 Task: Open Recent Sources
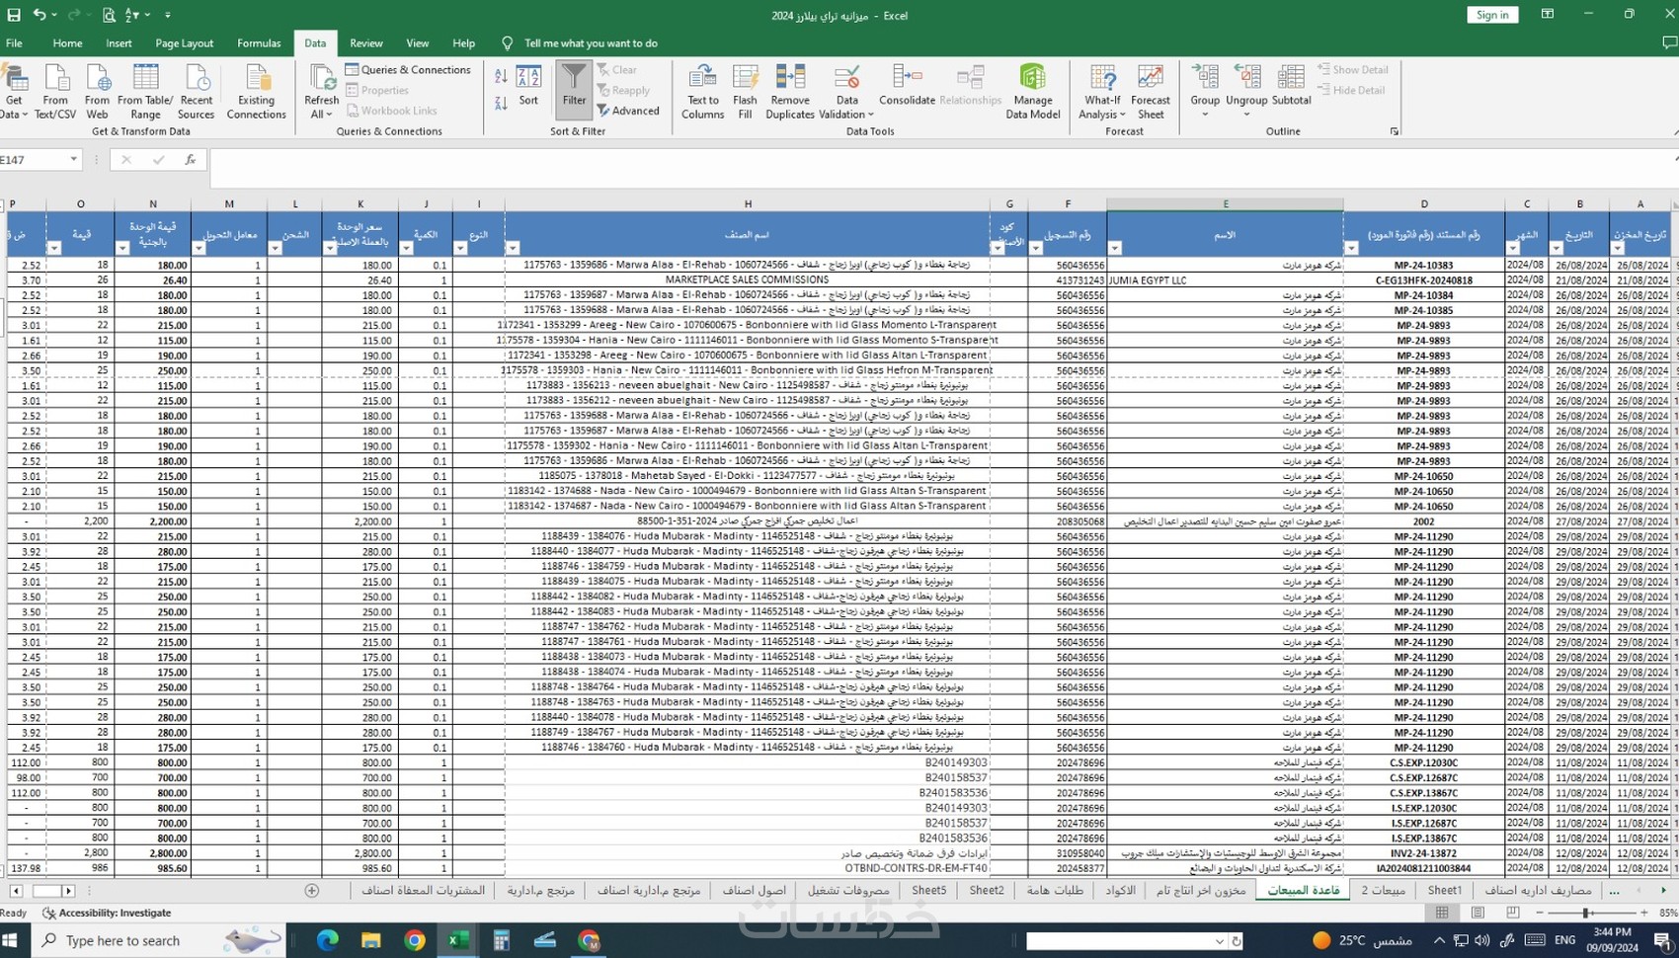coord(197,92)
